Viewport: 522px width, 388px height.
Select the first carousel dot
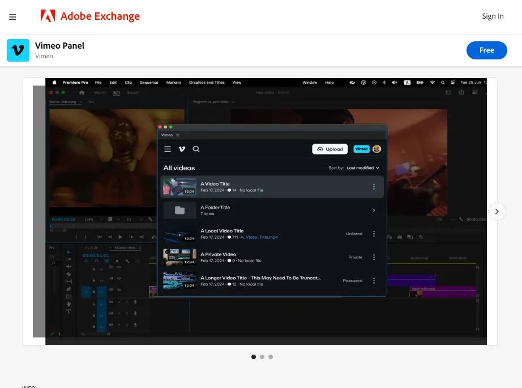253,357
